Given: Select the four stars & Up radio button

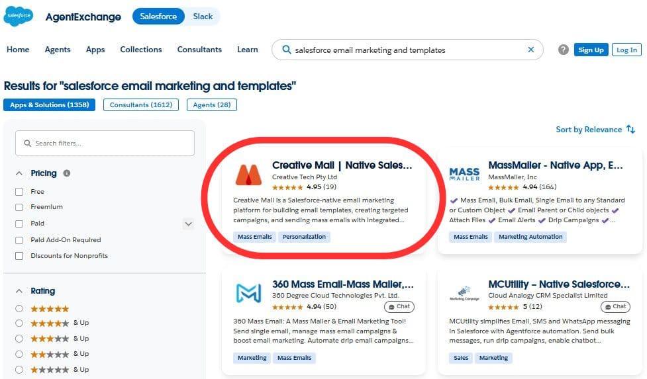Looking at the screenshot, I should click(x=19, y=323).
